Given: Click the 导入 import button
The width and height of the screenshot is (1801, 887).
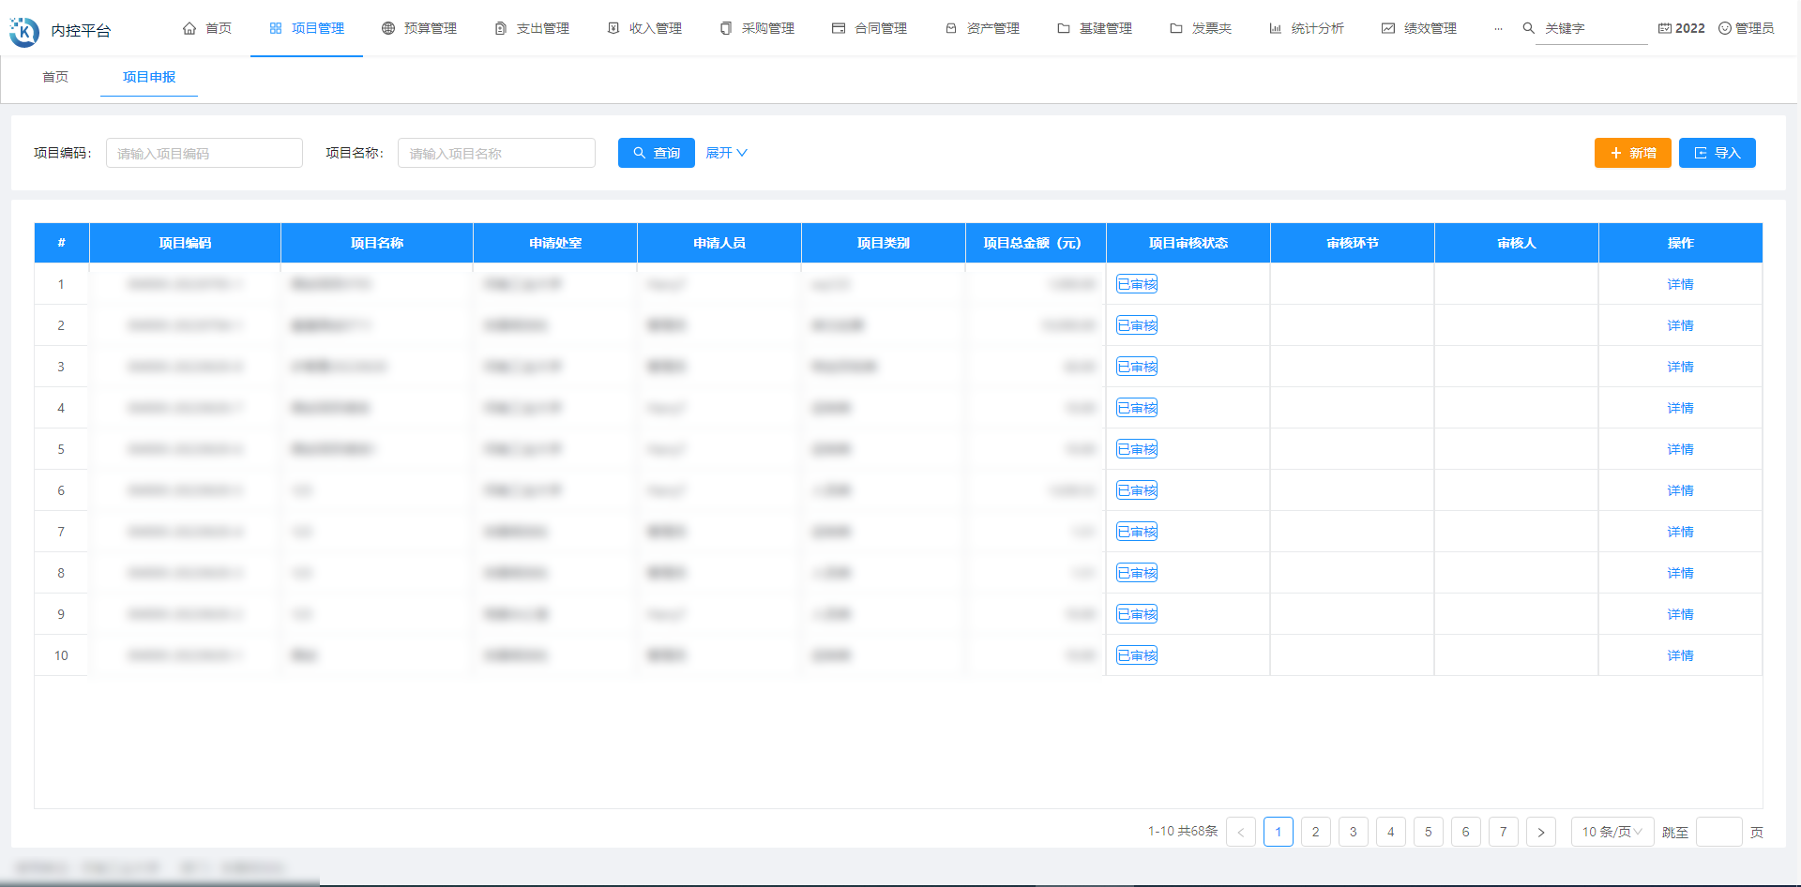Looking at the screenshot, I should click(1717, 153).
